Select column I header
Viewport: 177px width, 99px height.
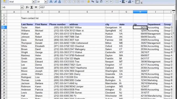pyautogui.click(x=155, y=12)
